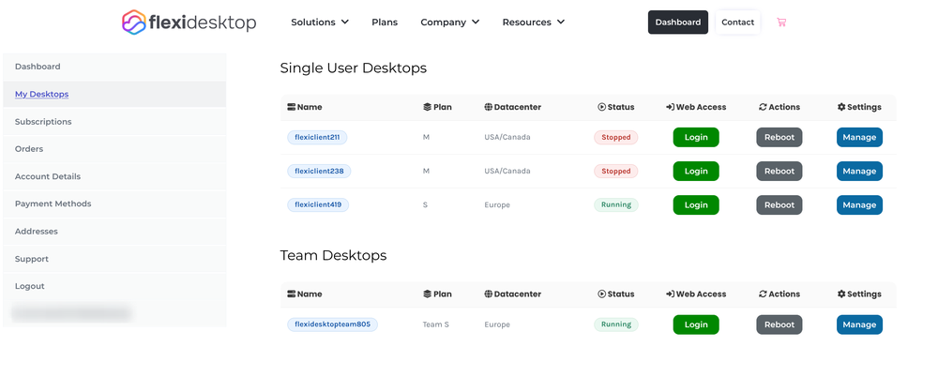Click the Stopped status of flexiclient211

point(616,137)
